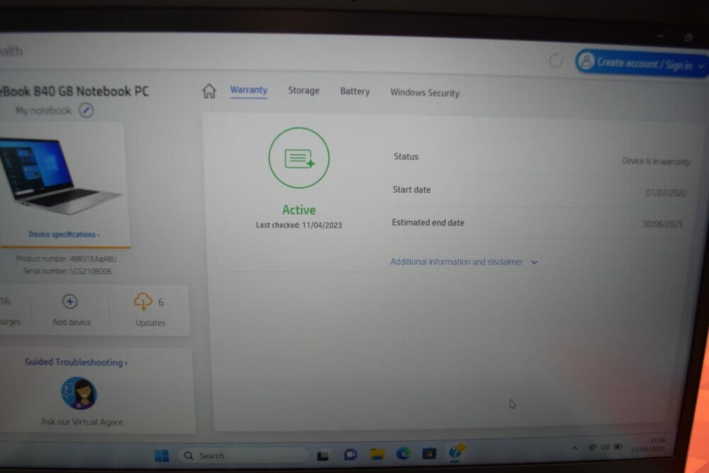
Task: Go to the Home icon tab
Action: pyautogui.click(x=209, y=91)
